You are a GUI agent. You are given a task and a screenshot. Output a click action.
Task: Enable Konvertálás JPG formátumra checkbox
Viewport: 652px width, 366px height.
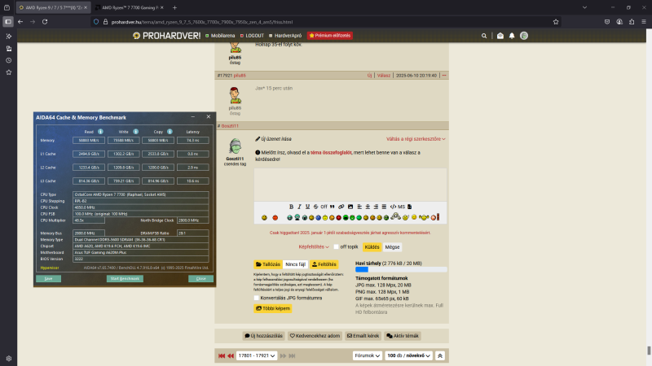click(x=256, y=298)
